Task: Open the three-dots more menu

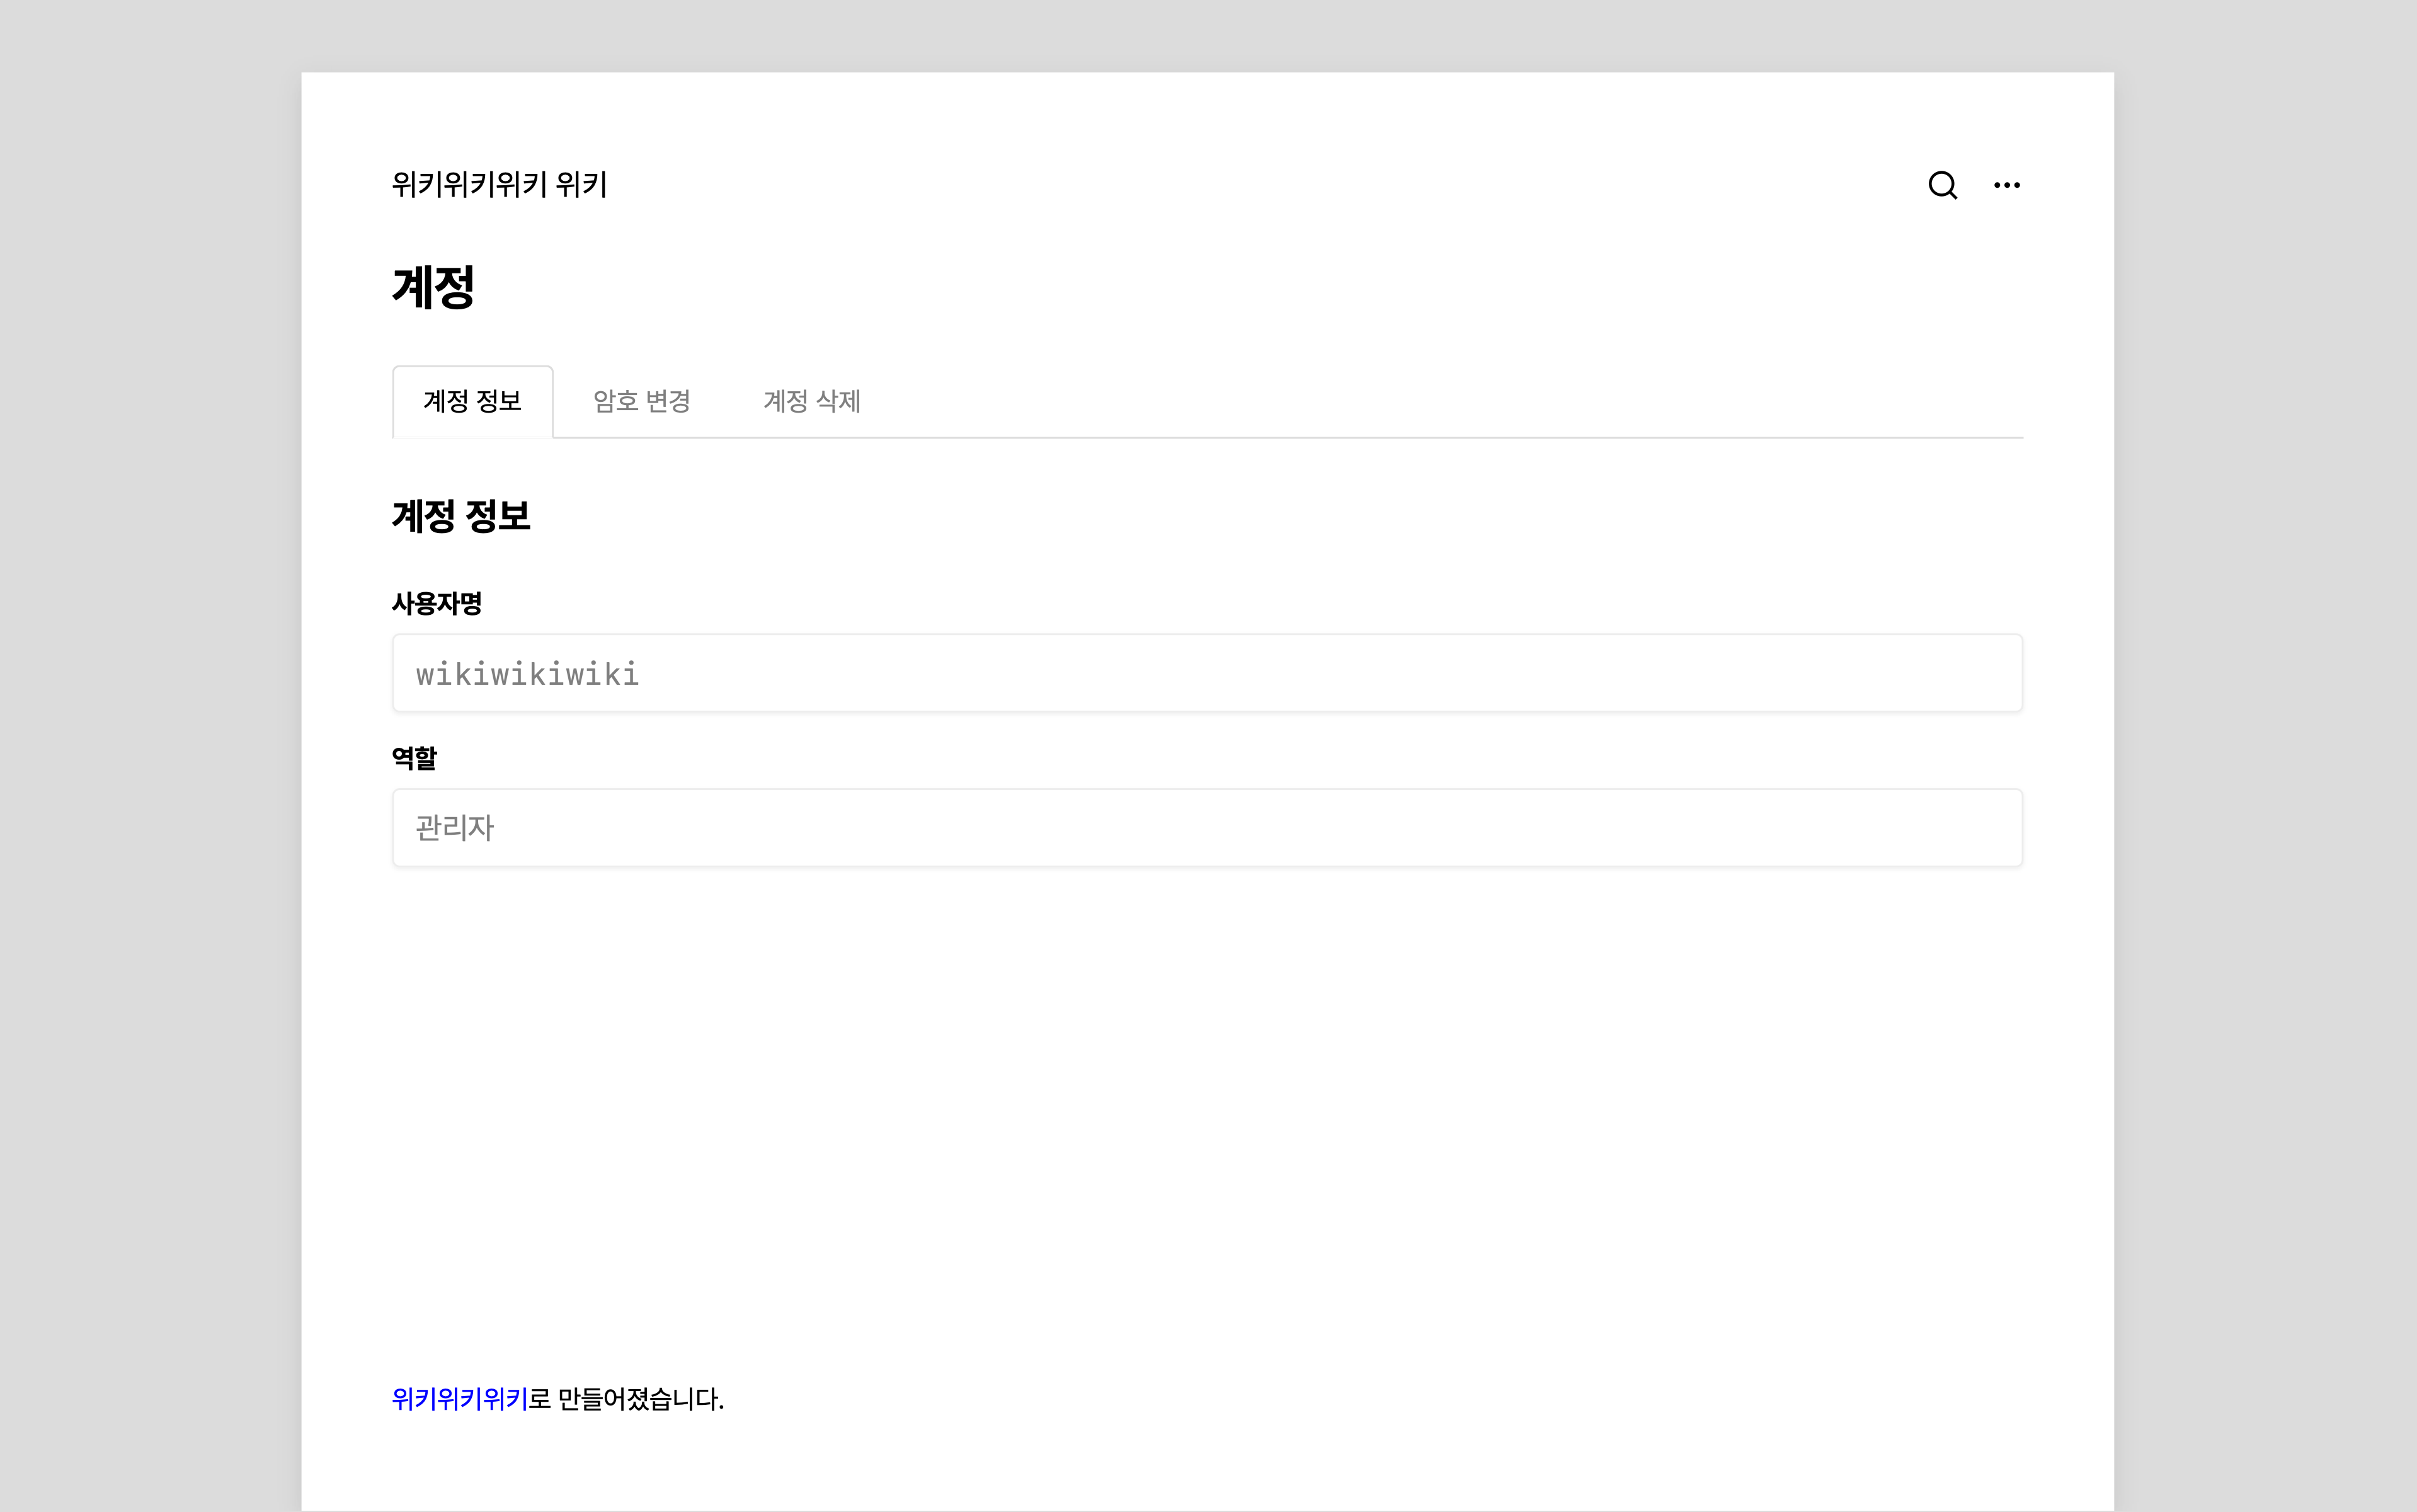Action: point(2006,185)
